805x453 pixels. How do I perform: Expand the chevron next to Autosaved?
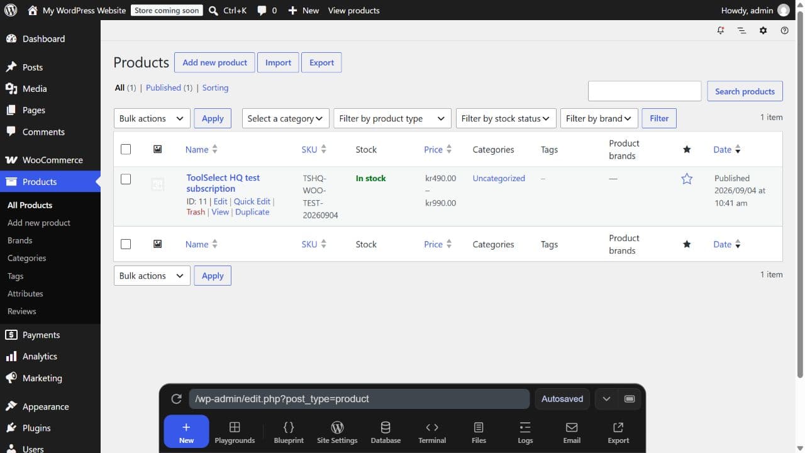606,399
